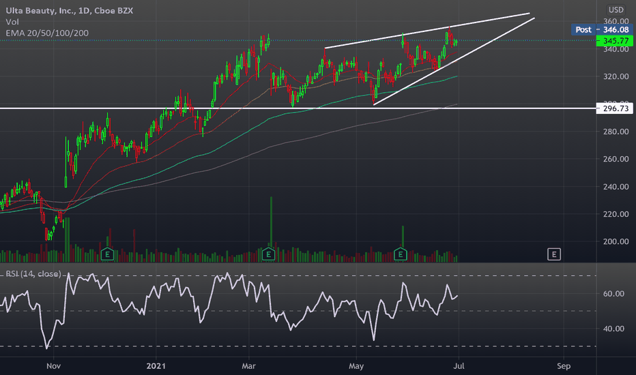
Task: Select the RSI 60.00 axis label
Action: pos(613,293)
